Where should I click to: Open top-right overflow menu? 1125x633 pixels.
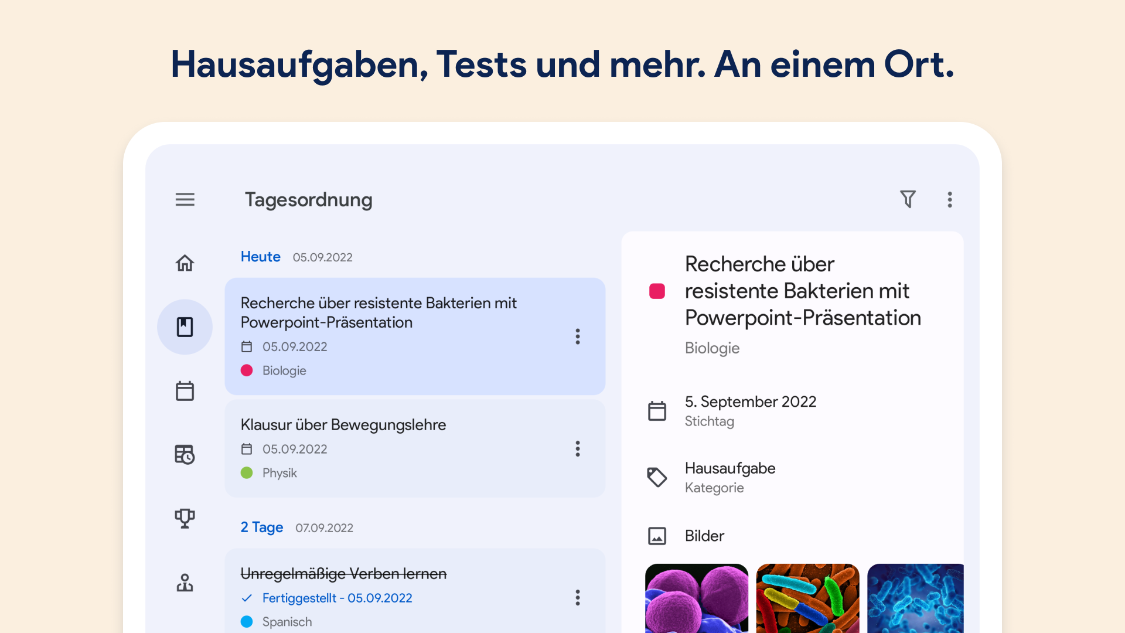(x=950, y=199)
